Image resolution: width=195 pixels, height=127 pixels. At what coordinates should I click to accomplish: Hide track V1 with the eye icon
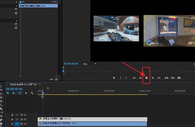(25, 124)
